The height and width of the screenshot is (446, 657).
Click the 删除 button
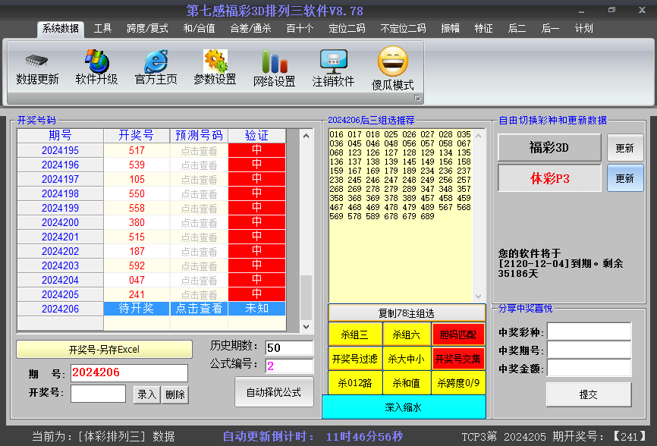click(x=175, y=394)
